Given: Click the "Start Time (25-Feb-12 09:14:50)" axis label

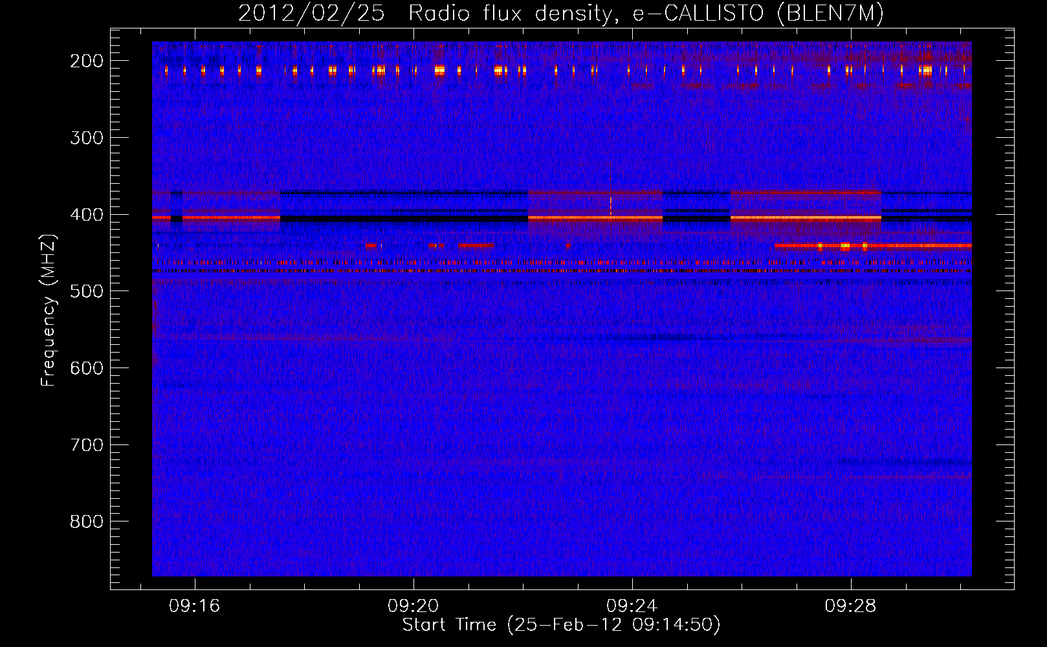Looking at the screenshot, I should click(561, 625).
